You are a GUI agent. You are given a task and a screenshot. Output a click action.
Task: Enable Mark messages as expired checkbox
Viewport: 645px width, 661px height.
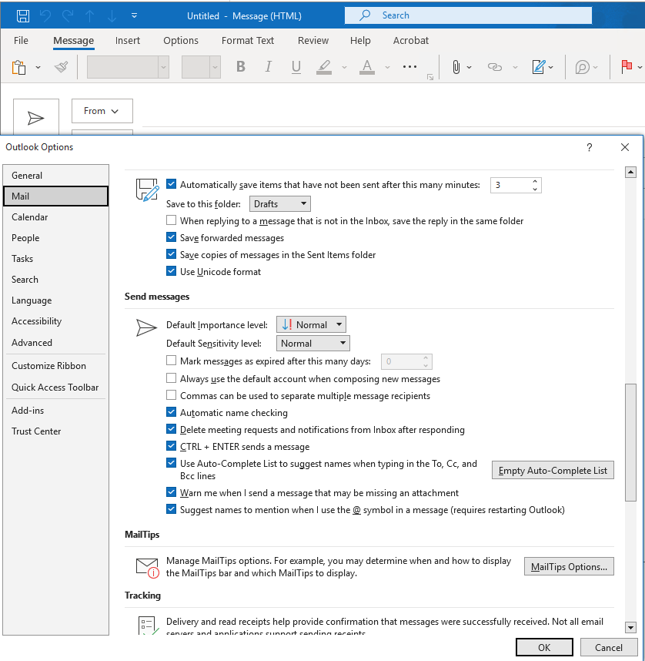coord(171,361)
